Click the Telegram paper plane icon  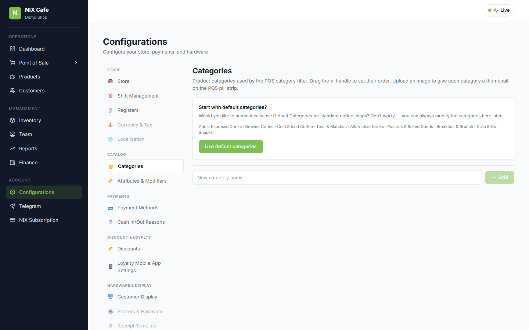point(12,206)
